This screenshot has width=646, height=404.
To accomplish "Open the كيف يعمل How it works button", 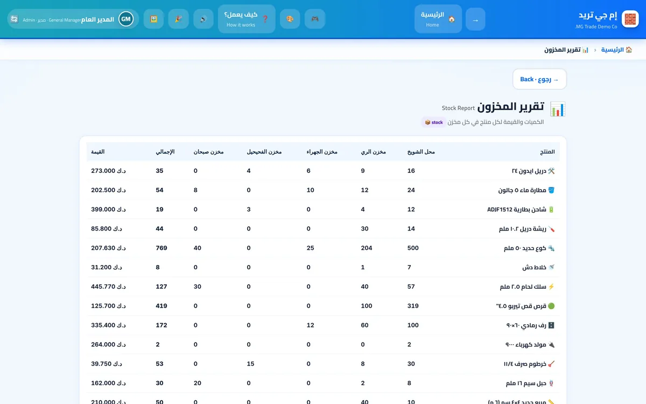I will pos(247,19).
